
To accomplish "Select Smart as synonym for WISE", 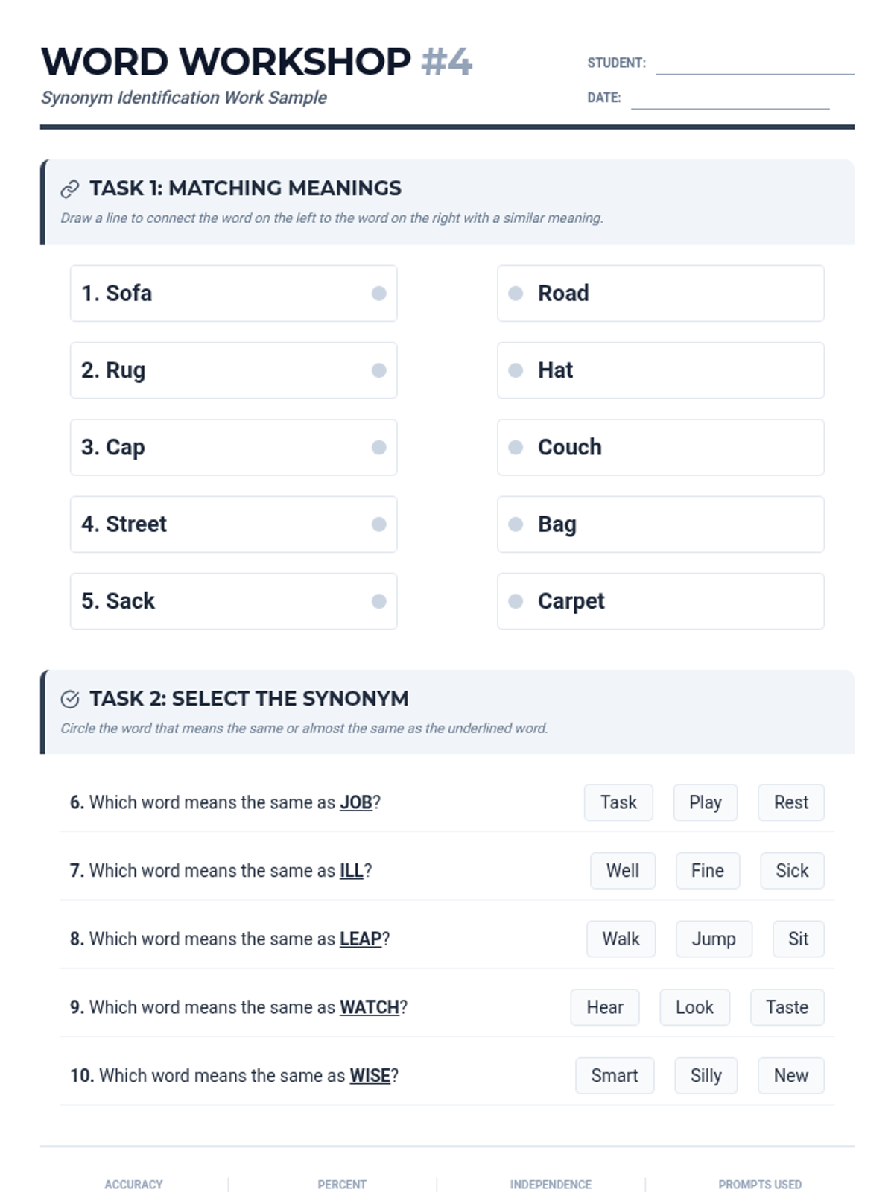I will tap(615, 1076).
